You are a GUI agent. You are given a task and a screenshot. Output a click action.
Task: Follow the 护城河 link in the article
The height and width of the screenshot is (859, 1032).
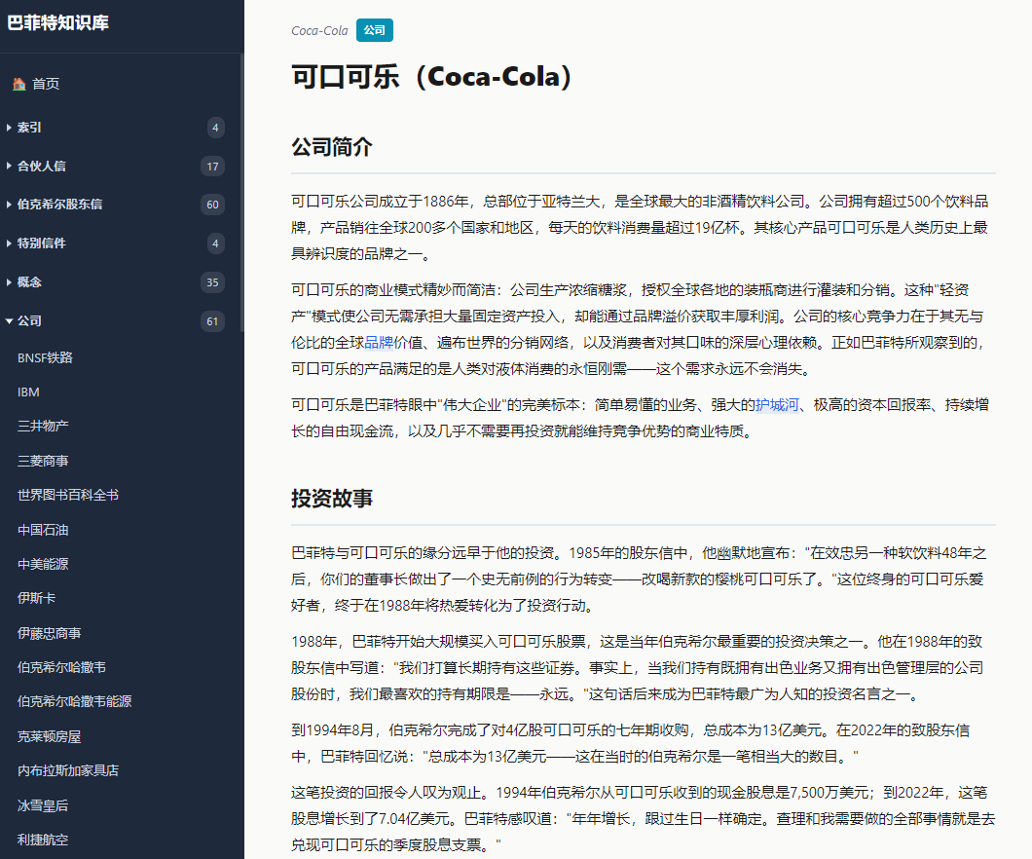click(777, 405)
